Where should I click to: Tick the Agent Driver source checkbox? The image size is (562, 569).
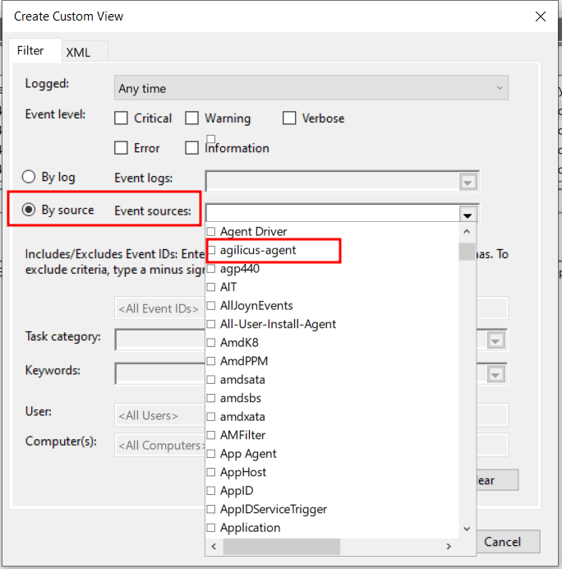pos(212,232)
